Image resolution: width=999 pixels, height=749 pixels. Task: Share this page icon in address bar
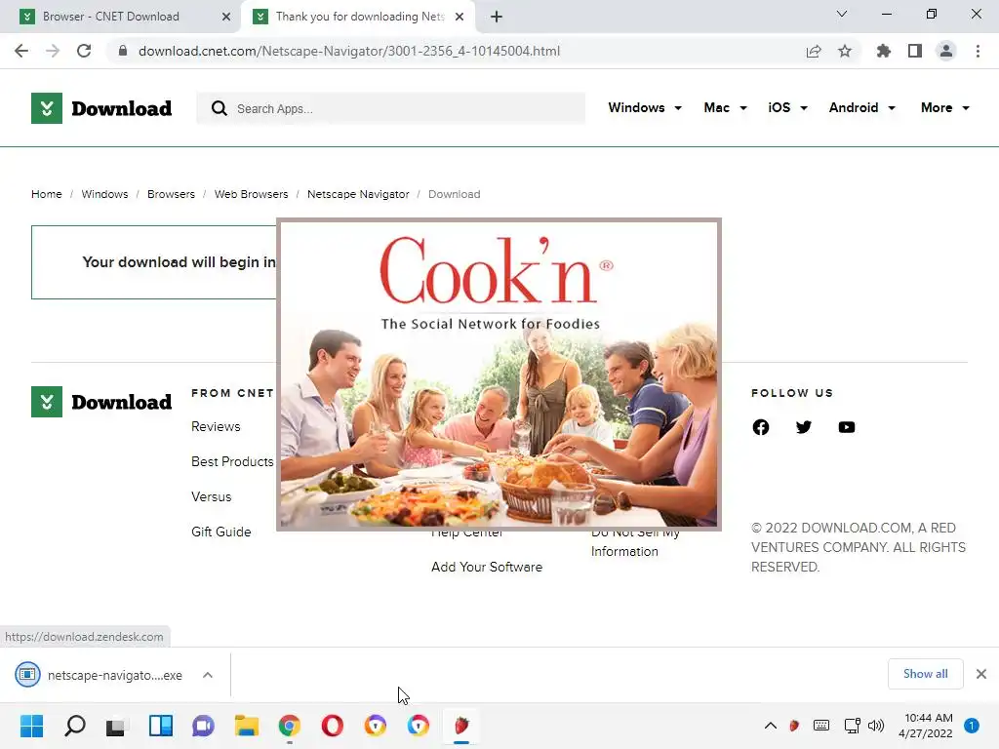point(814,51)
